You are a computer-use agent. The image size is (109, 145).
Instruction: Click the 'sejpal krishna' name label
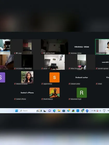48,84
